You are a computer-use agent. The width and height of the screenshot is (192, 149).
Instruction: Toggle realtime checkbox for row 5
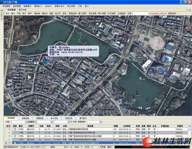15,136
